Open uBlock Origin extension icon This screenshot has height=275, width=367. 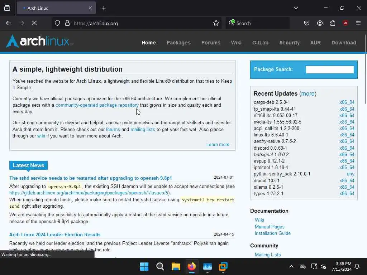pos(345,23)
